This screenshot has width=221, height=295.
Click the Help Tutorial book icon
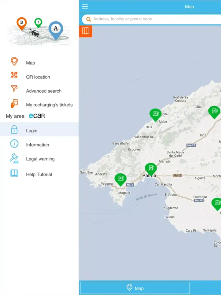pyautogui.click(x=14, y=173)
